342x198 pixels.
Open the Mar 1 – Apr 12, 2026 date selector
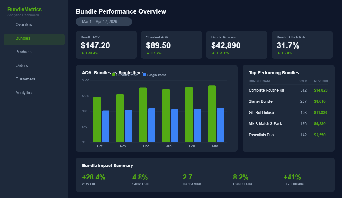(104, 22)
